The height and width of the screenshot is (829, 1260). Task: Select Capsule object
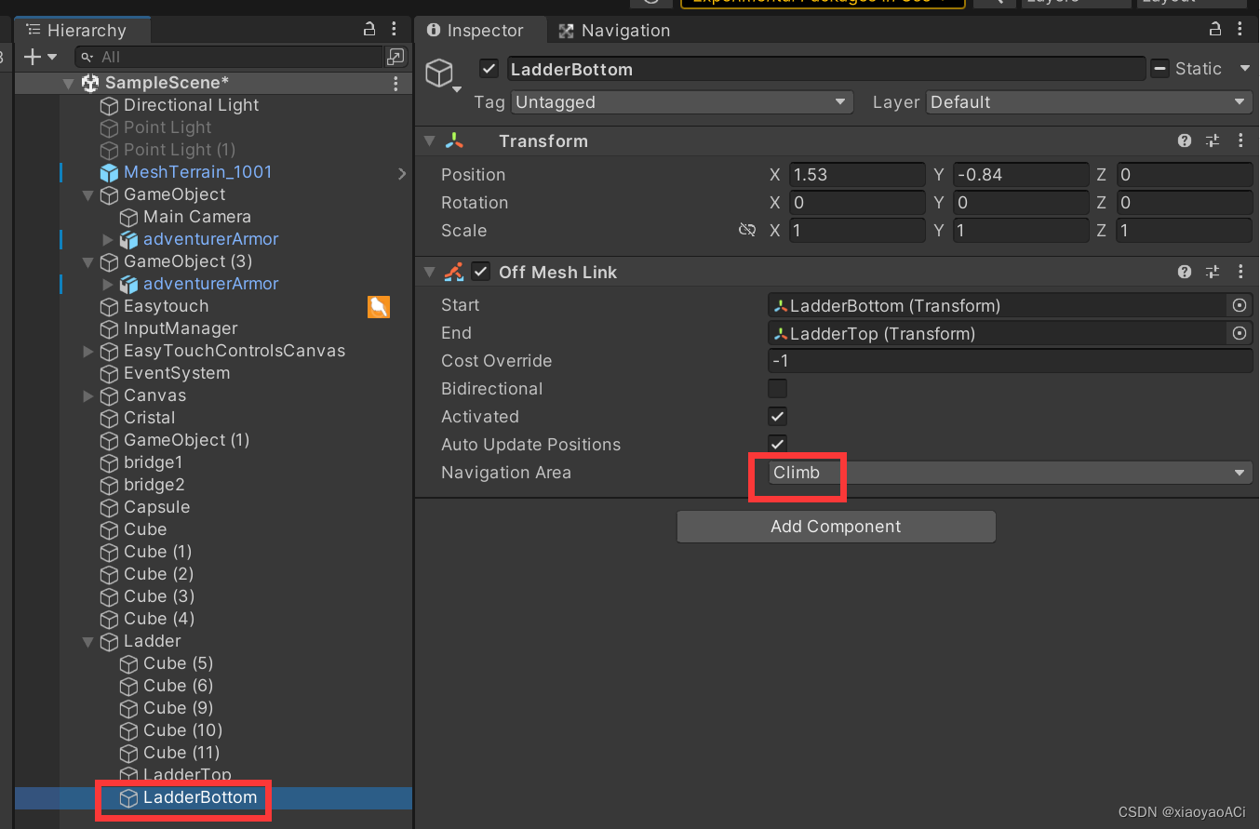pyautogui.click(x=156, y=507)
